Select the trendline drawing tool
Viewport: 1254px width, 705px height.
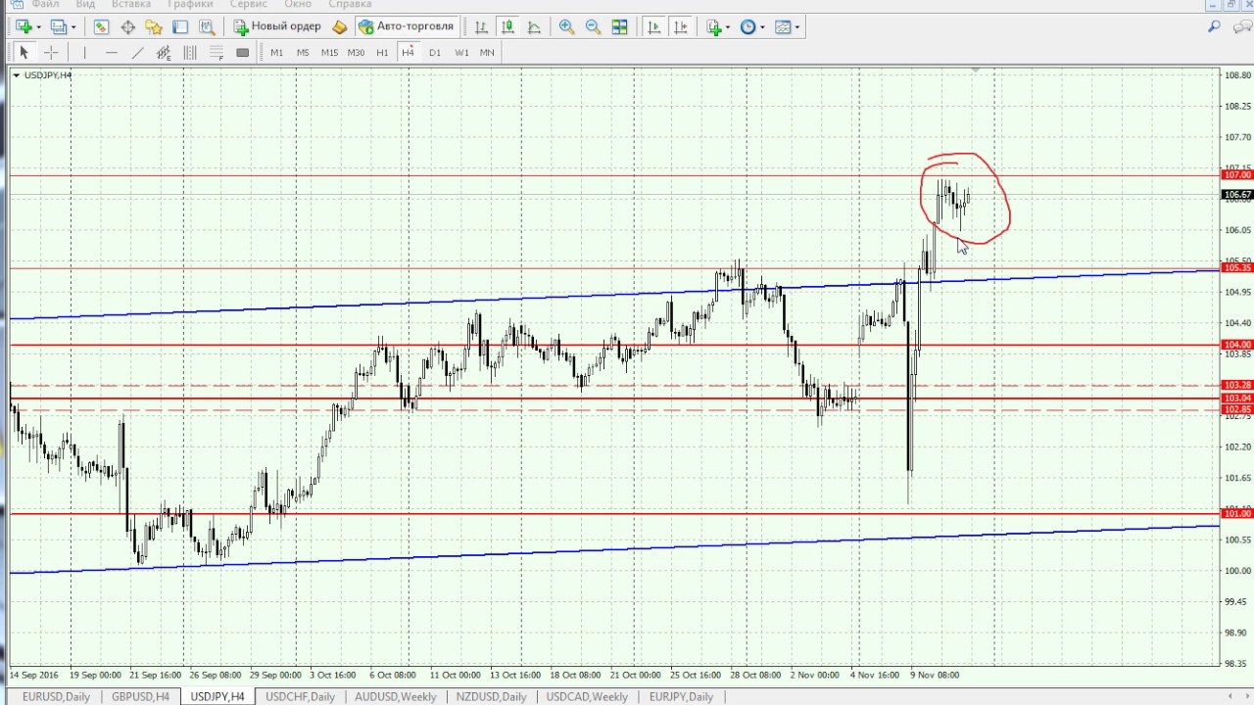(x=137, y=53)
